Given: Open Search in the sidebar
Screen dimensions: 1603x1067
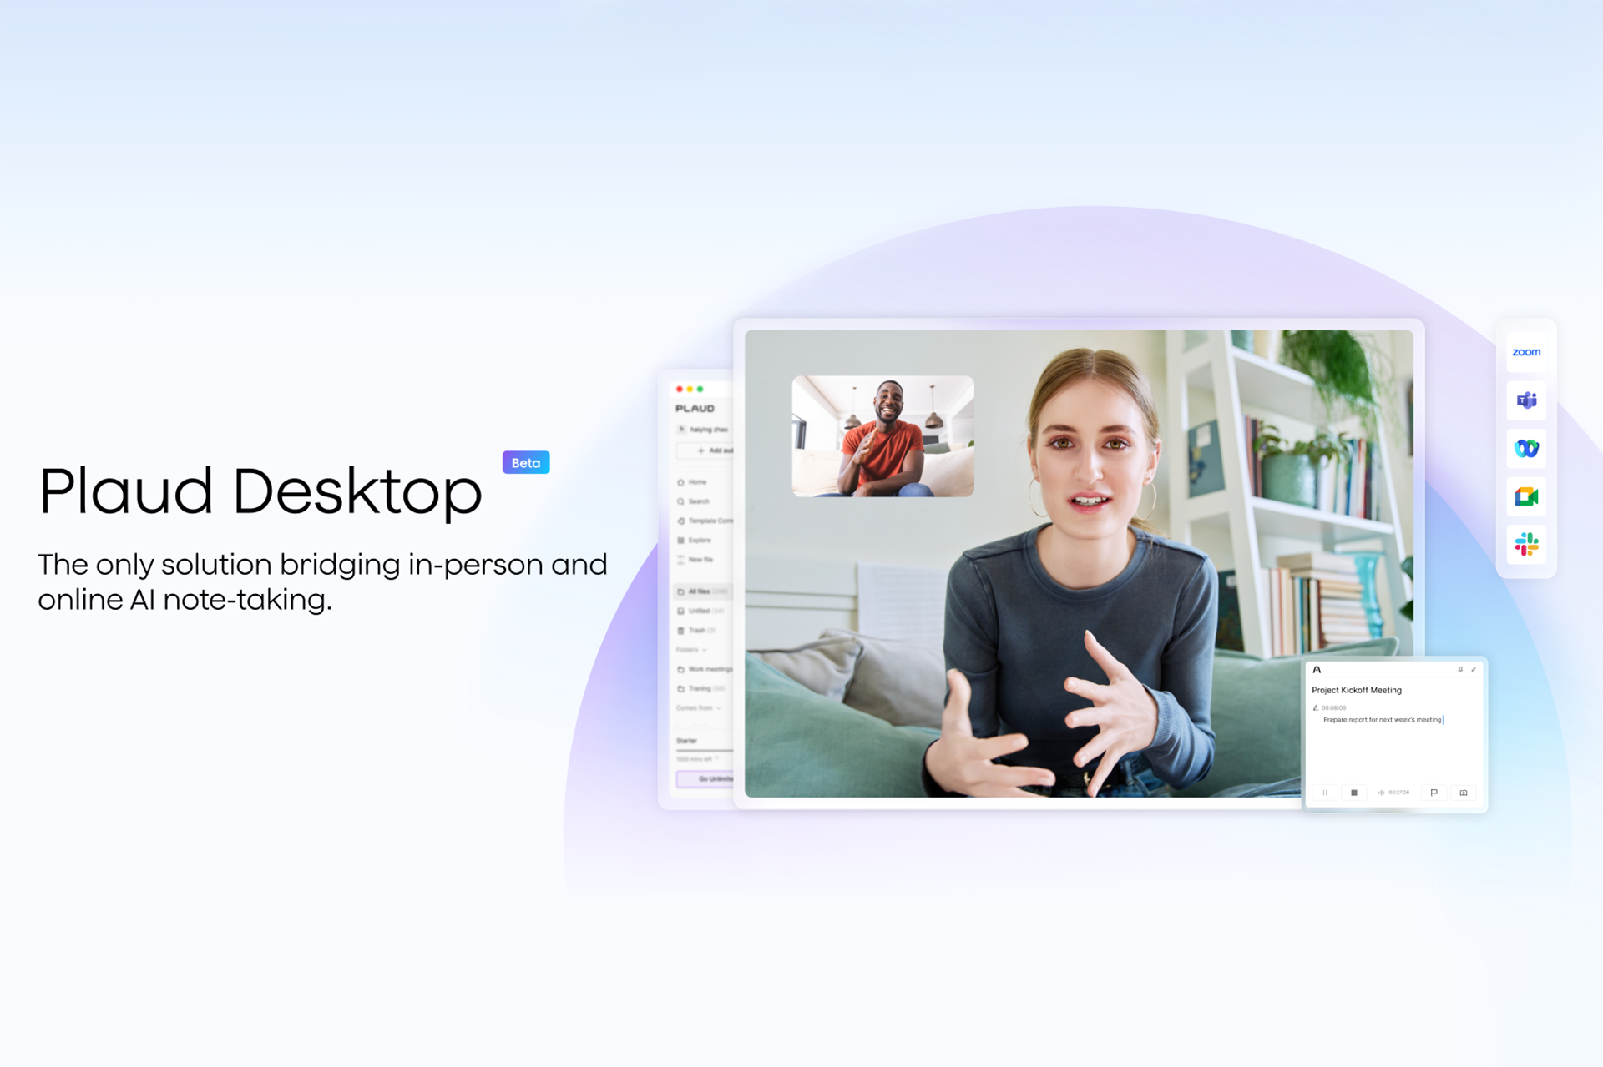Looking at the screenshot, I should [x=681, y=501].
